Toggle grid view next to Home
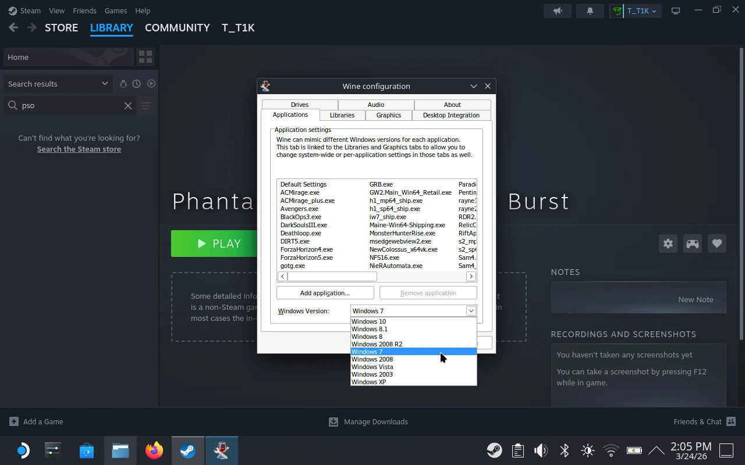The image size is (745, 465). click(145, 56)
